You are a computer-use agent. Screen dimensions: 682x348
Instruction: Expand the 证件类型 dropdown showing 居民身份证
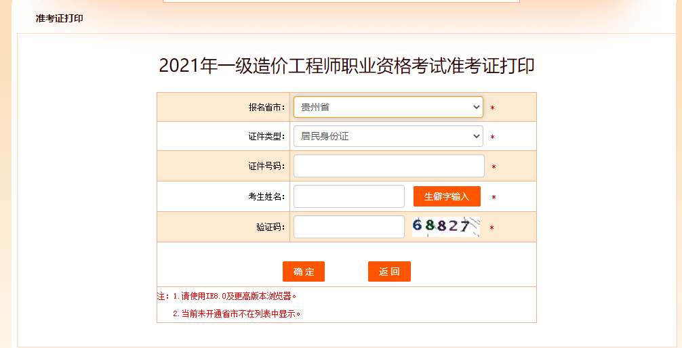[388, 136]
